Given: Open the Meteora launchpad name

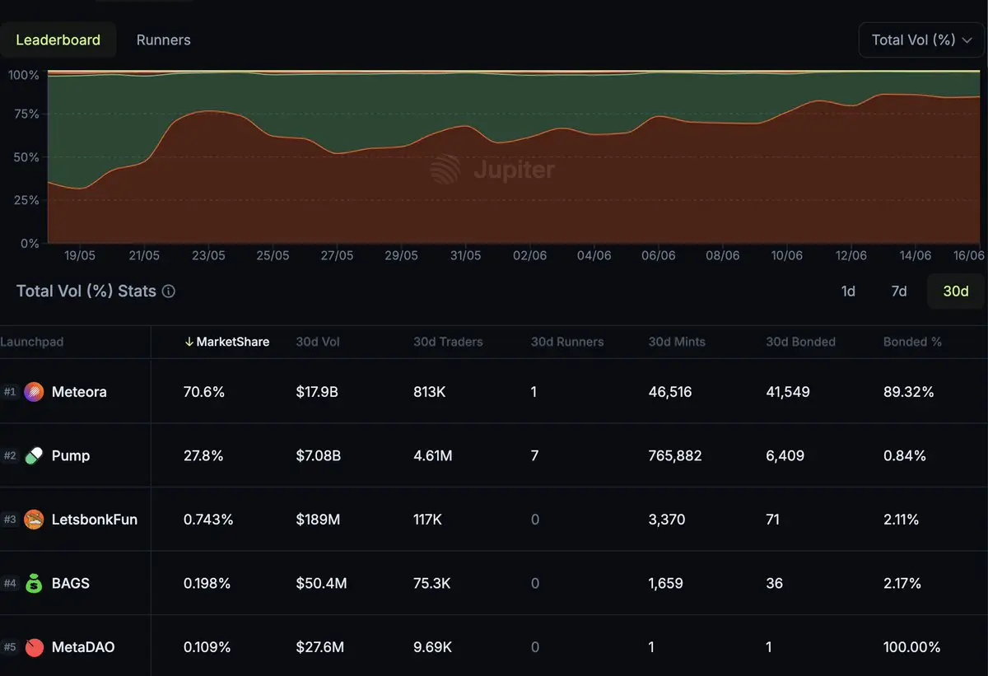Looking at the screenshot, I should 79,392.
